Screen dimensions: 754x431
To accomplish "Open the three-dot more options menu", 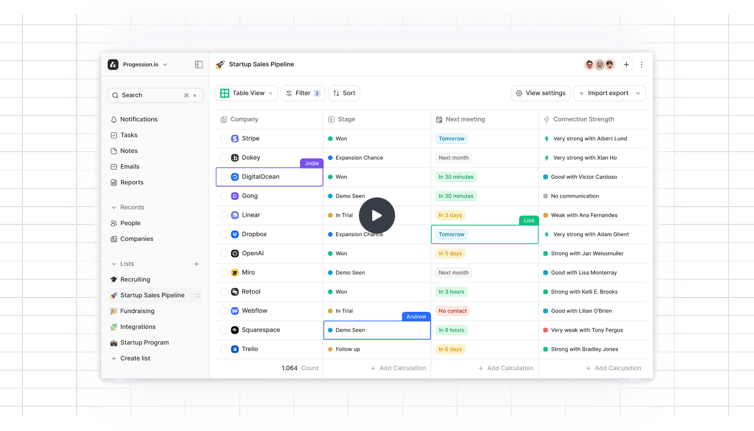I will click(x=641, y=64).
